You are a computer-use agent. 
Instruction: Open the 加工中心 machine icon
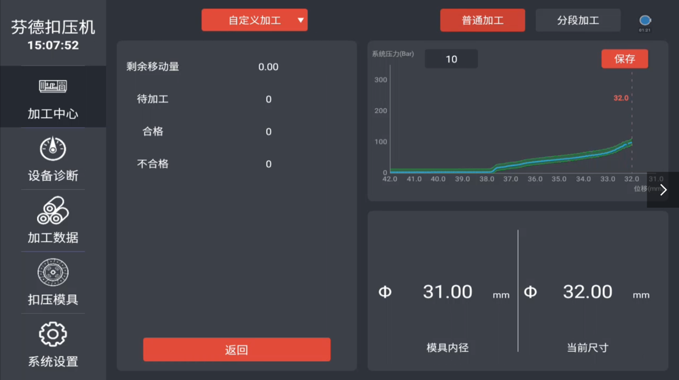point(53,88)
